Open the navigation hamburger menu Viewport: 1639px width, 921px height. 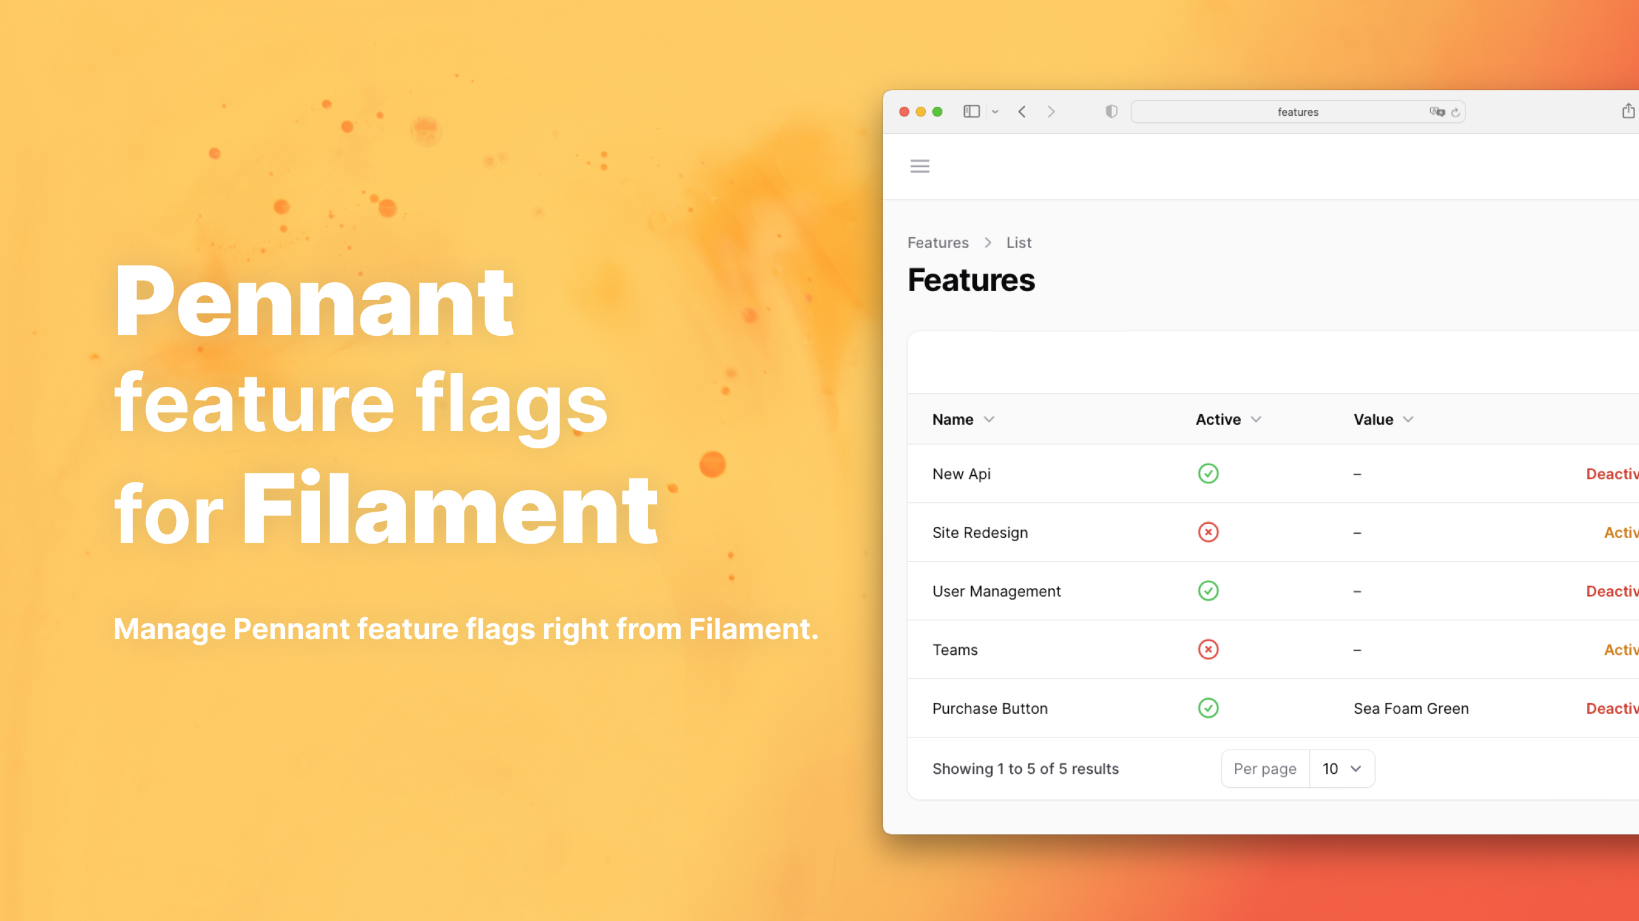pos(920,166)
